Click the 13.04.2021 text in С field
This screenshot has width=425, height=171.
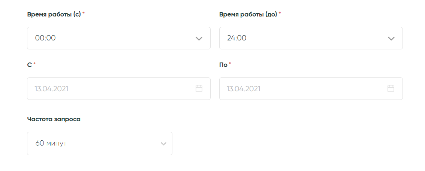(x=52, y=89)
